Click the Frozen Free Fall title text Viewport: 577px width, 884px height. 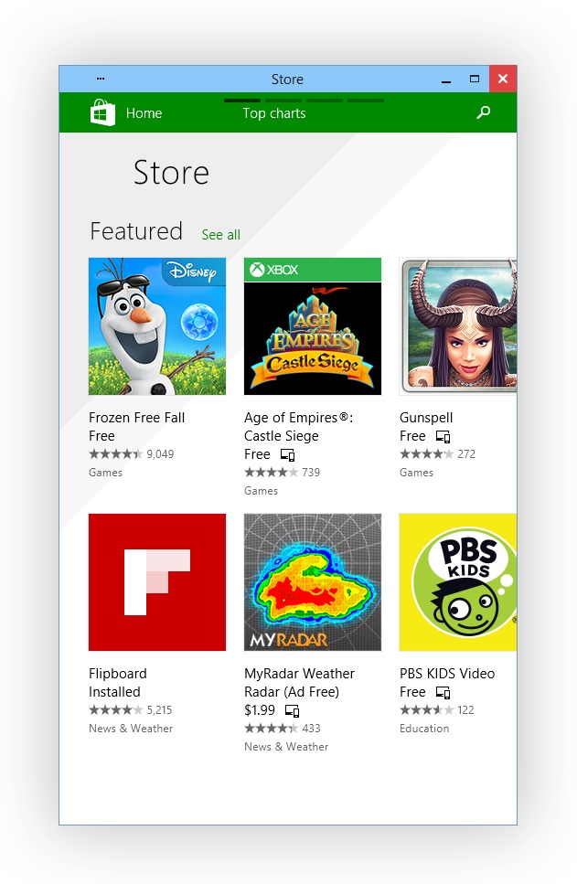tap(136, 418)
